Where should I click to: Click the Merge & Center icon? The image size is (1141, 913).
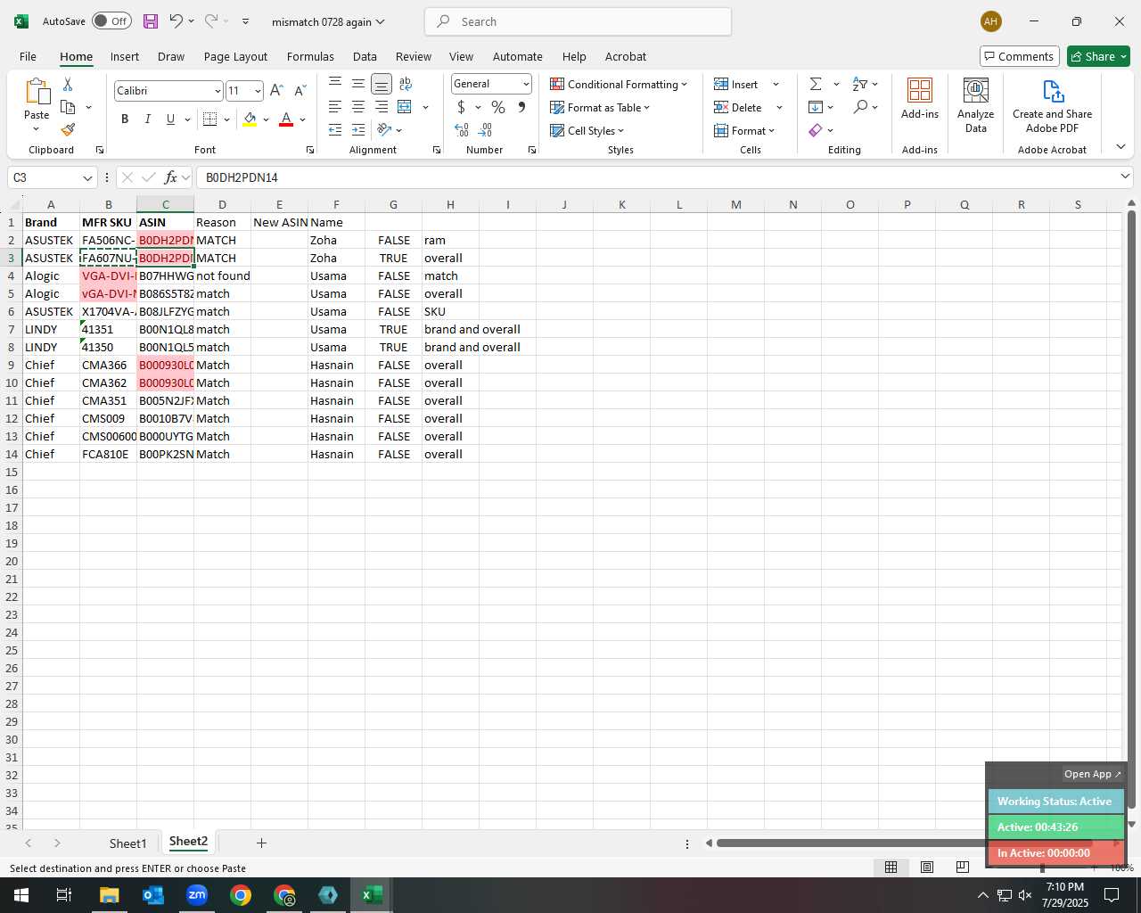[x=405, y=107]
